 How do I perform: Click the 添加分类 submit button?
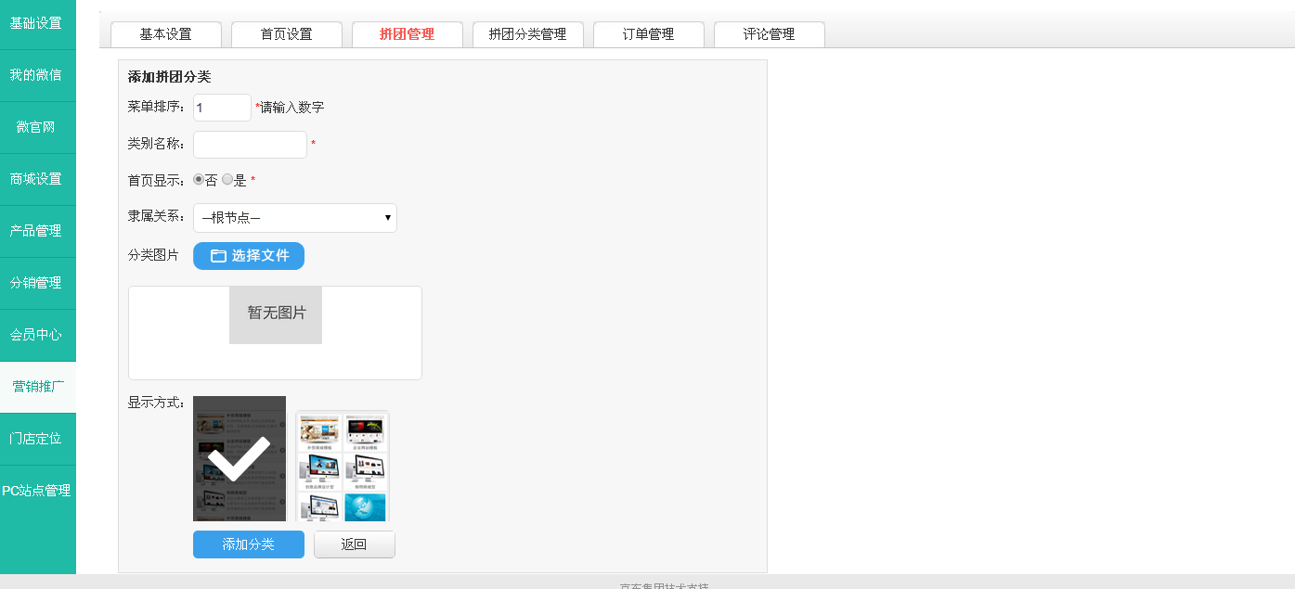coord(249,544)
